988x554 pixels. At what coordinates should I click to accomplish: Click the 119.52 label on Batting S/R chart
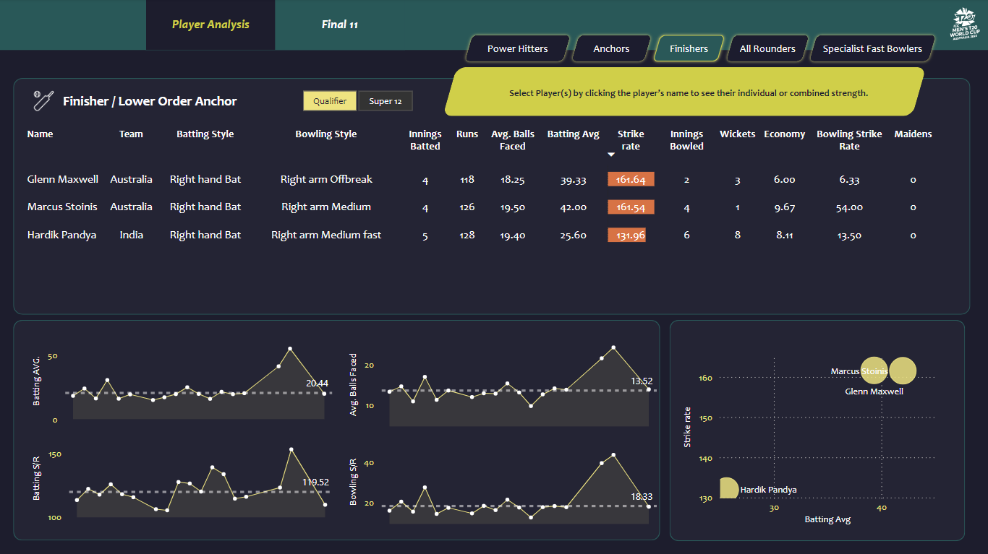click(315, 482)
